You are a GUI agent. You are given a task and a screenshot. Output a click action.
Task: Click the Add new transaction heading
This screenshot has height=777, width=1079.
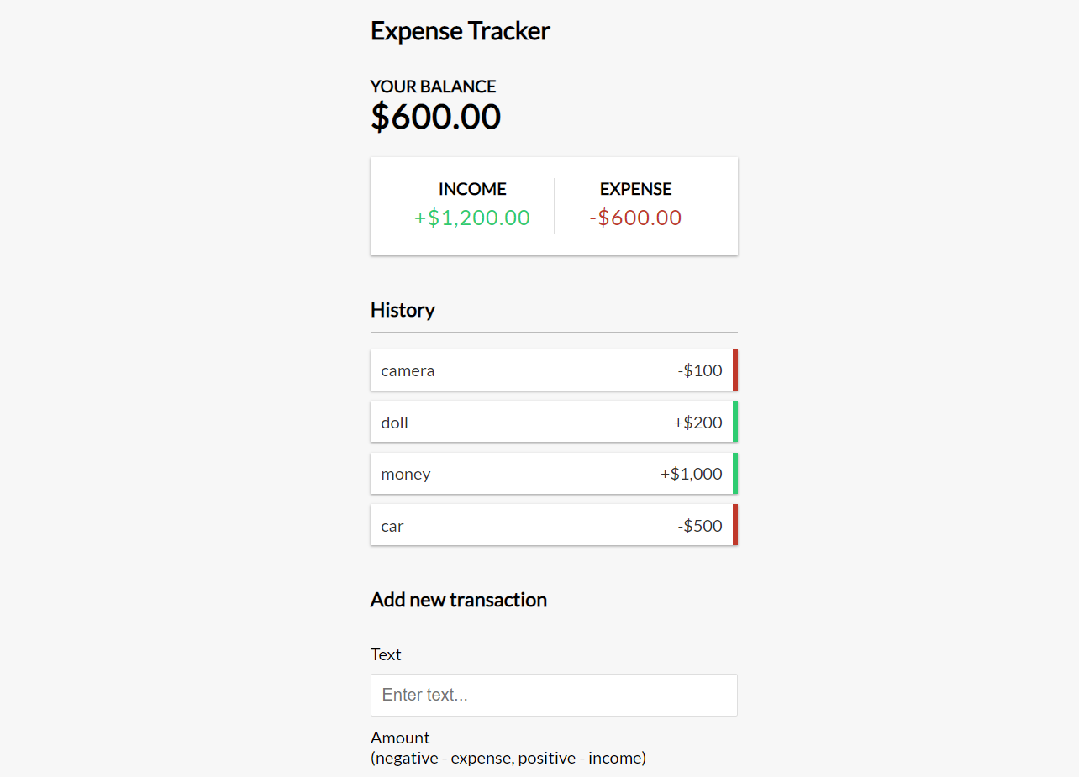coord(459,600)
